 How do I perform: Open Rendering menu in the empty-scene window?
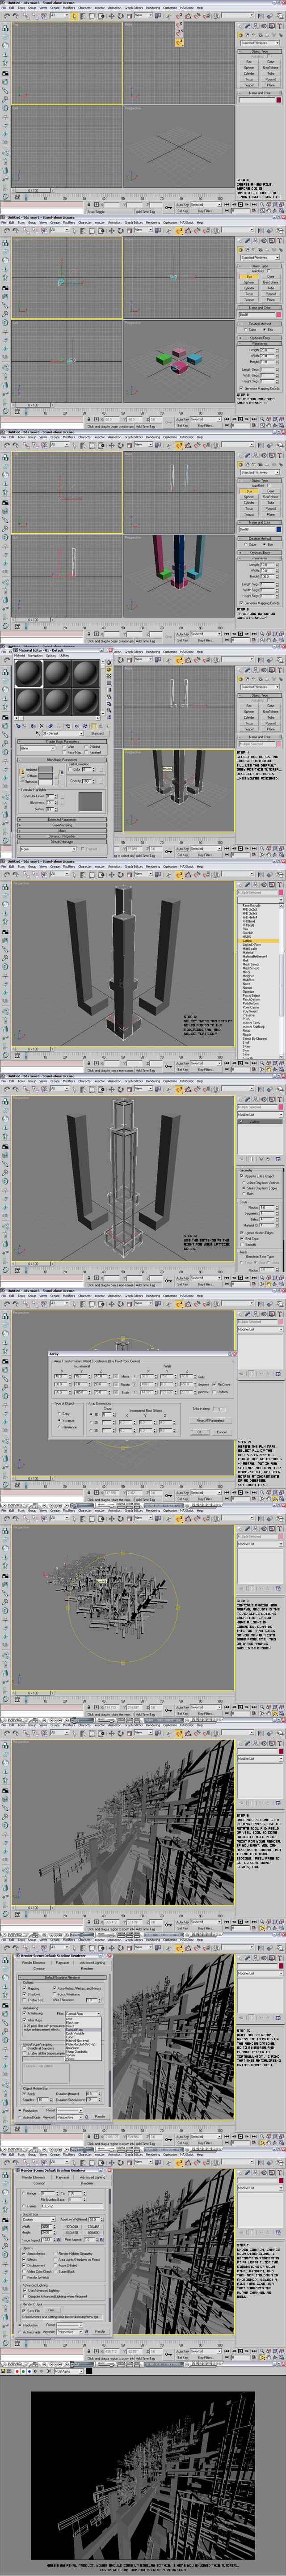[153, 8]
